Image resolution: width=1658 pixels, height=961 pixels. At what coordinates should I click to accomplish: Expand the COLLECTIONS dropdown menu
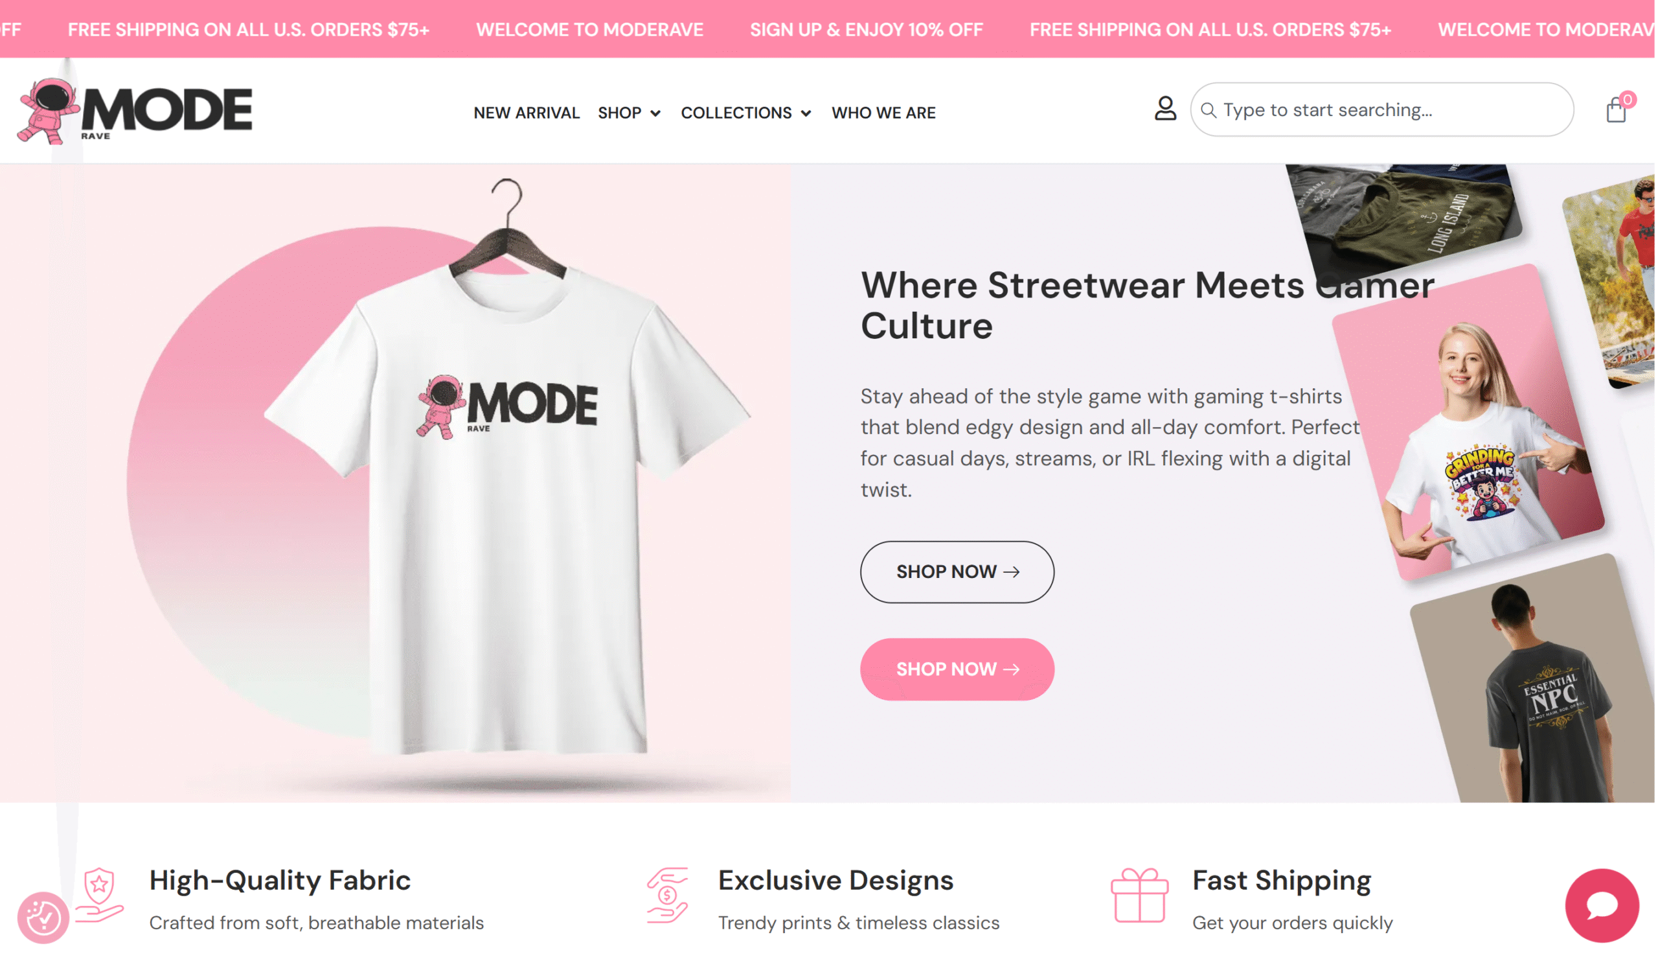[x=746, y=113]
